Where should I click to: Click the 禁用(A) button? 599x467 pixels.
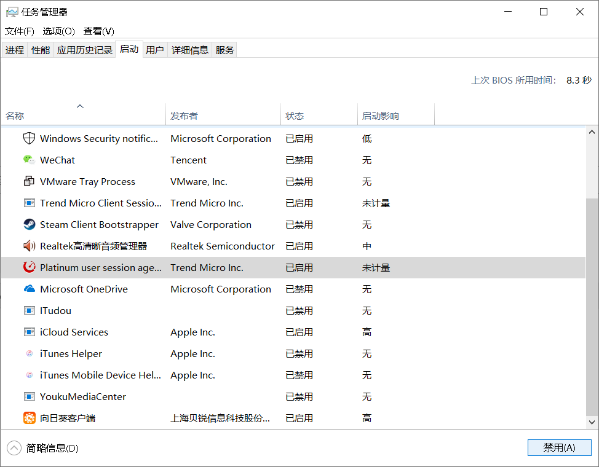point(559,447)
